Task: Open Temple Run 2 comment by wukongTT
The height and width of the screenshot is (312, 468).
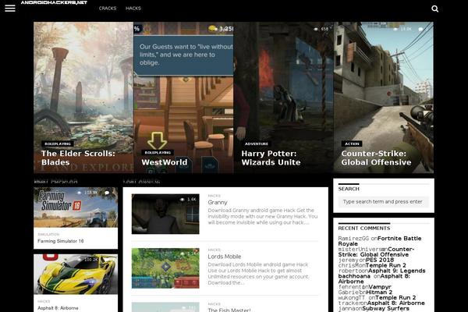Action: (x=395, y=297)
